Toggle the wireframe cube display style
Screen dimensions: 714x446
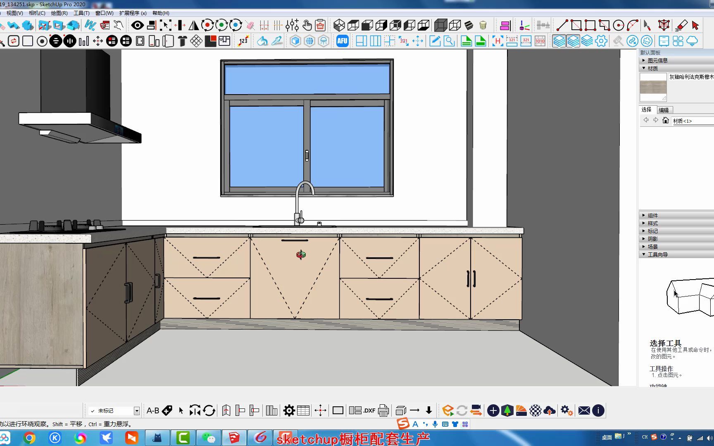click(x=455, y=26)
